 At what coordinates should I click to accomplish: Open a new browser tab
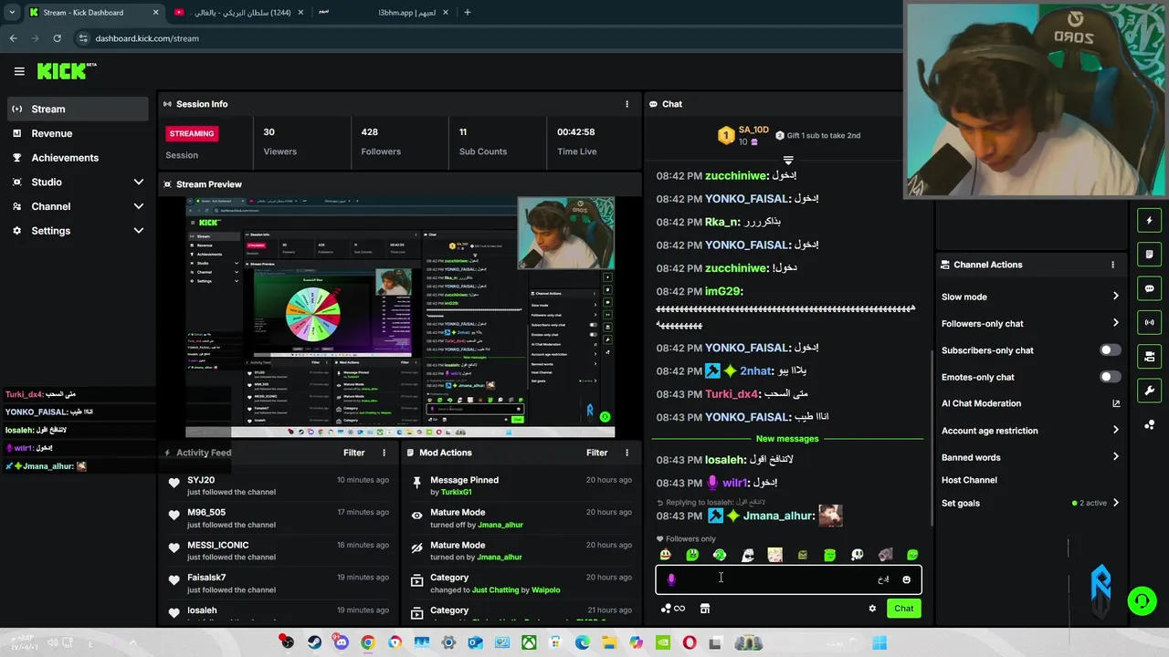pos(468,13)
